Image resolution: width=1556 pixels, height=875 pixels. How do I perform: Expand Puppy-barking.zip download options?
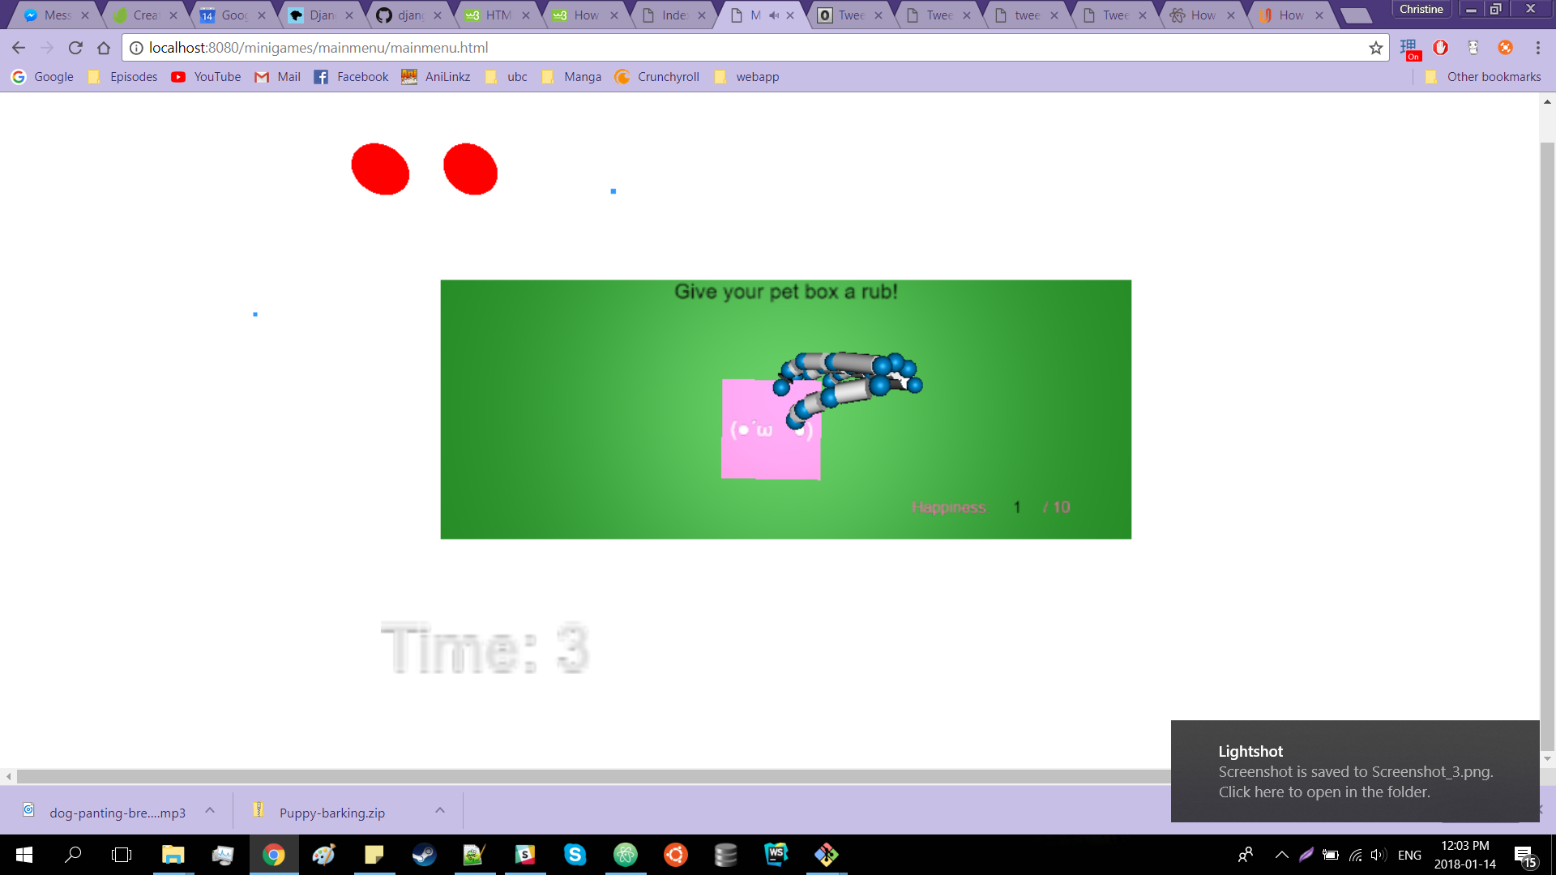click(440, 810)
